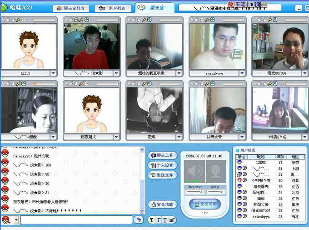
Task: Open dropdown under rainskyyu video window
Action: [x=241, y=73]
